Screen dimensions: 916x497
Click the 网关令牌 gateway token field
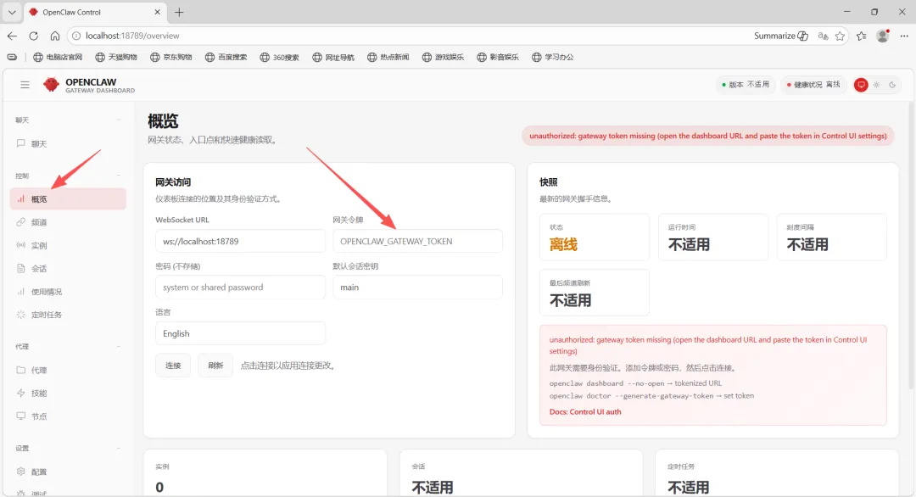[x=417, y=241]
